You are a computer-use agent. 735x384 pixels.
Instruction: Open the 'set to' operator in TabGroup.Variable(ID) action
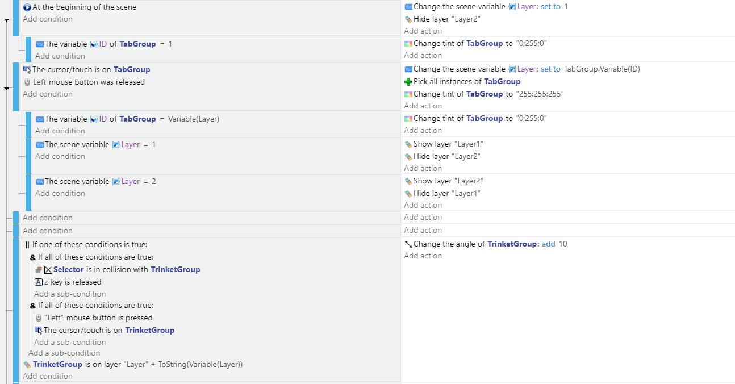coord(550,69)
